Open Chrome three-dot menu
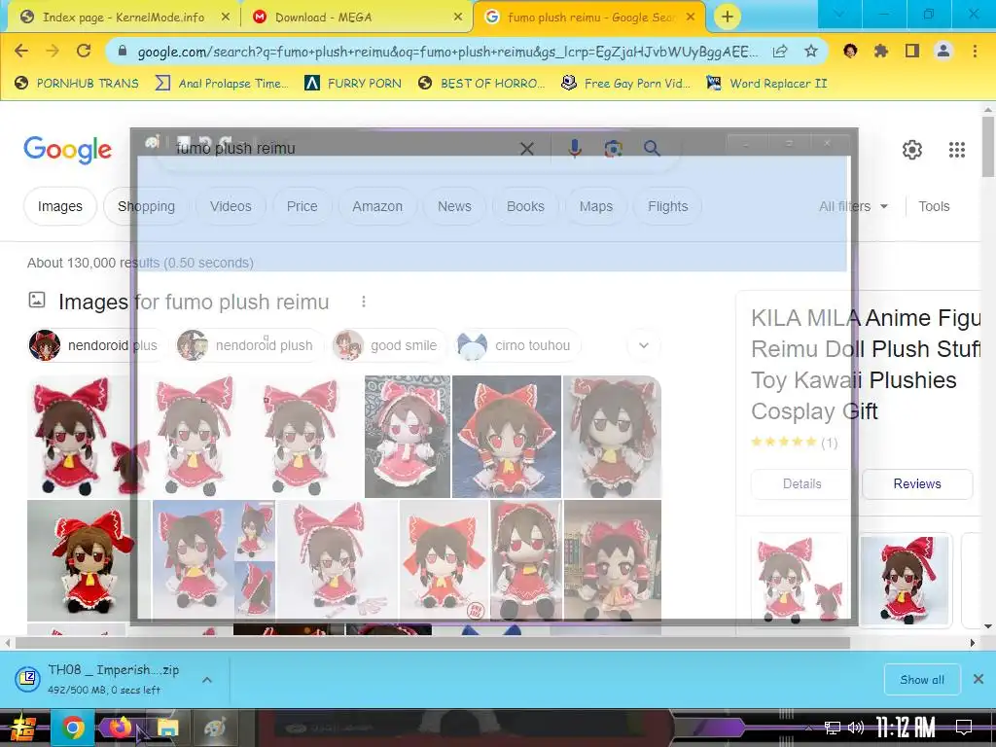 [975, 51]
